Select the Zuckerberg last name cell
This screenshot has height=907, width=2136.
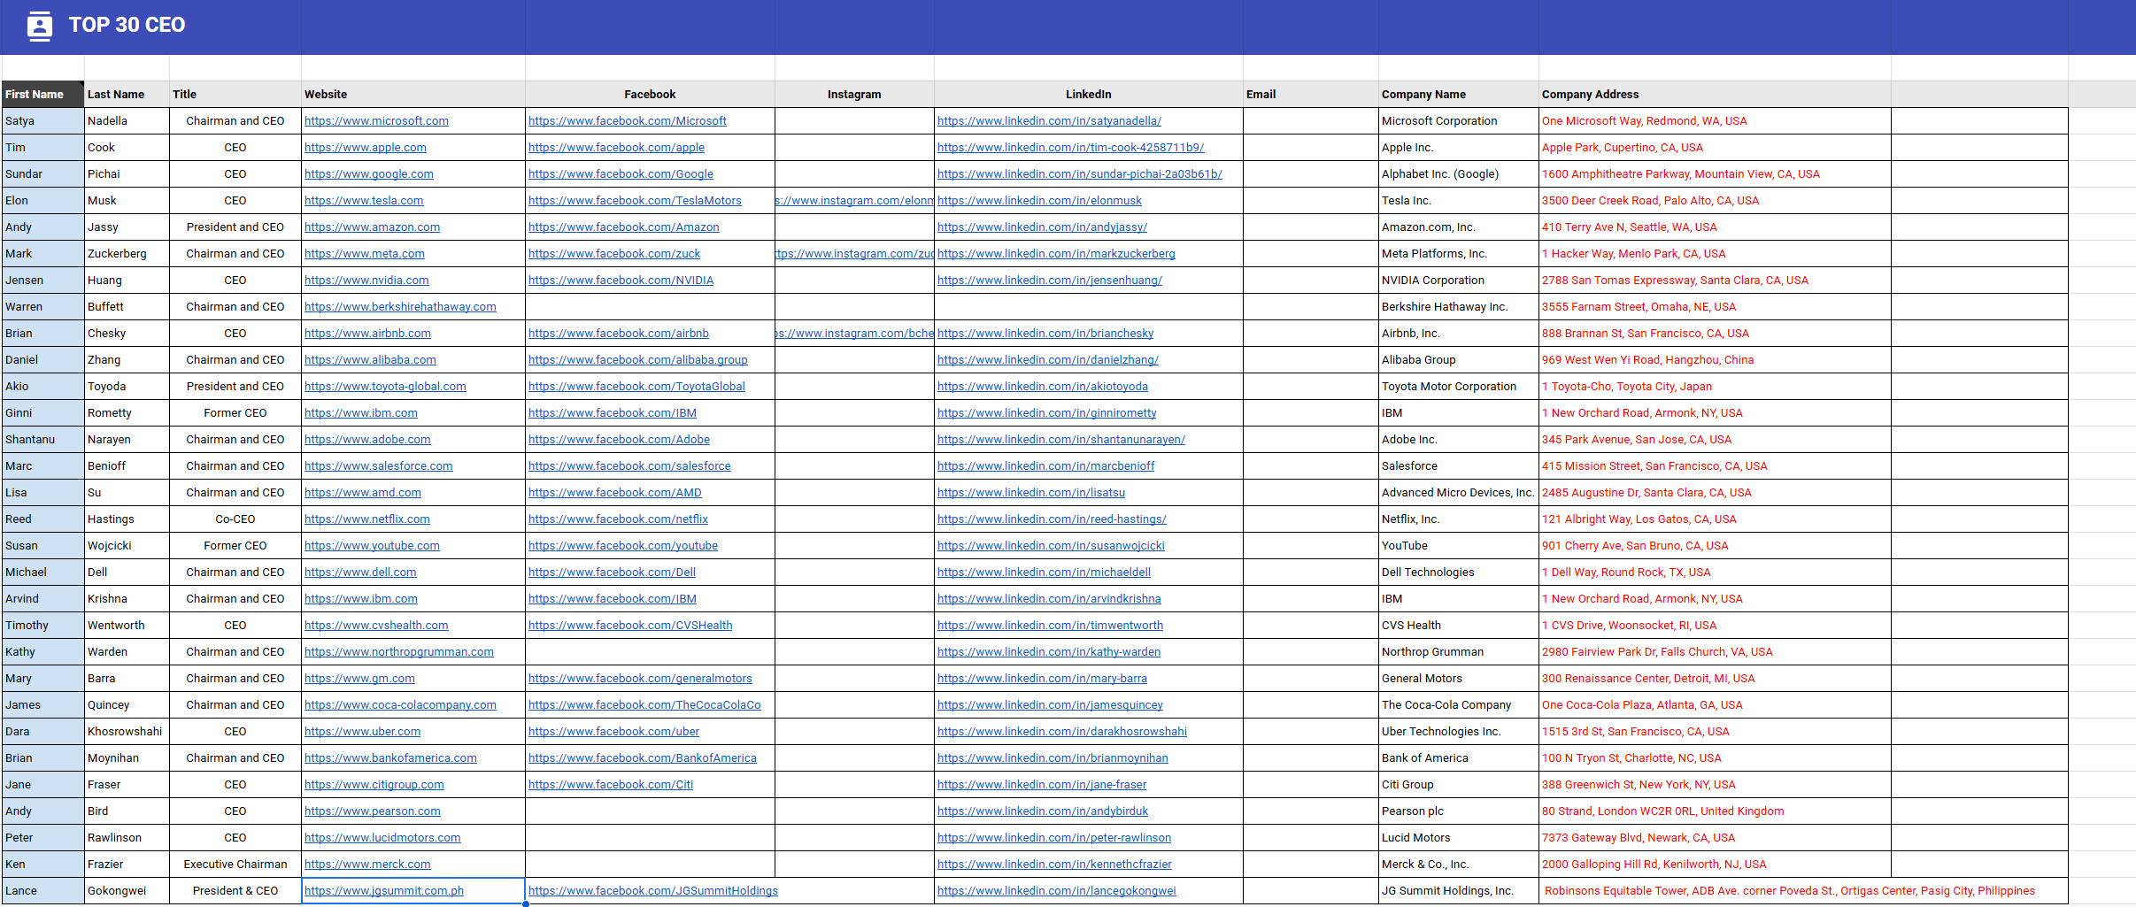(127, 254)
